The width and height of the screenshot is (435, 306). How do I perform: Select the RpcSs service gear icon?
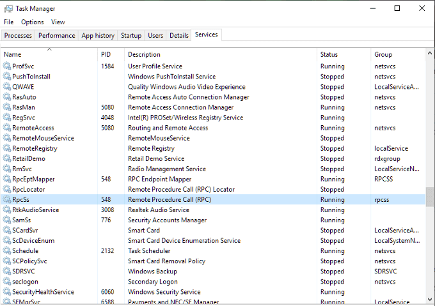pos(7,200)
